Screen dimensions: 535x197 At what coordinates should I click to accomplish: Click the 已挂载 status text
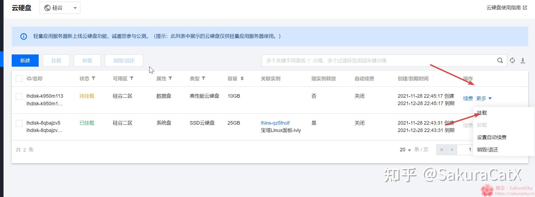coord(87,123)
